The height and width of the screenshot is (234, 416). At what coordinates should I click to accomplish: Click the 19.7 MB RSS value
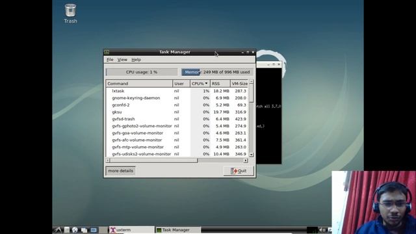pos(221,112)
